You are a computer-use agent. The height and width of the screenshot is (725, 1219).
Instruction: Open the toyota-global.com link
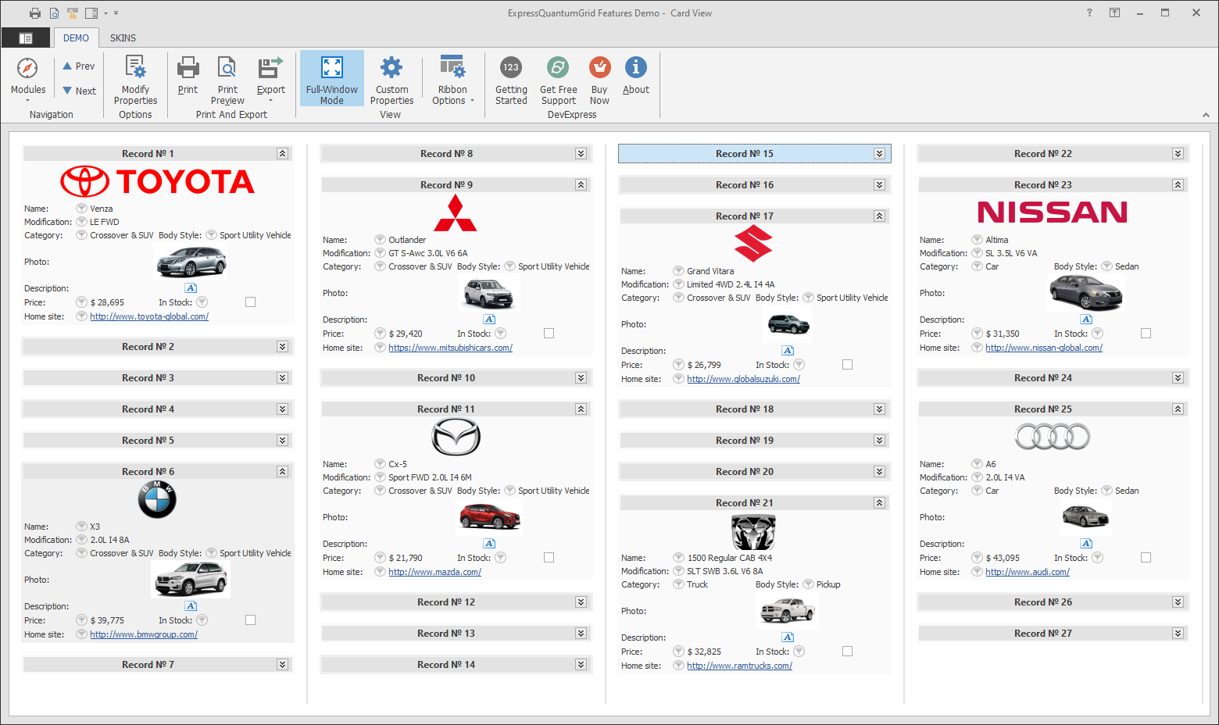tap(149, 316)
